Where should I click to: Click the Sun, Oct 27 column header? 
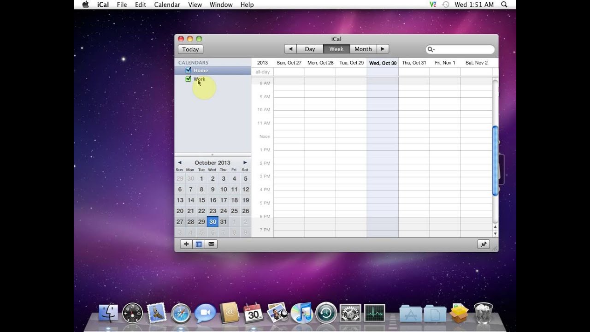click(x=289, y=63)
